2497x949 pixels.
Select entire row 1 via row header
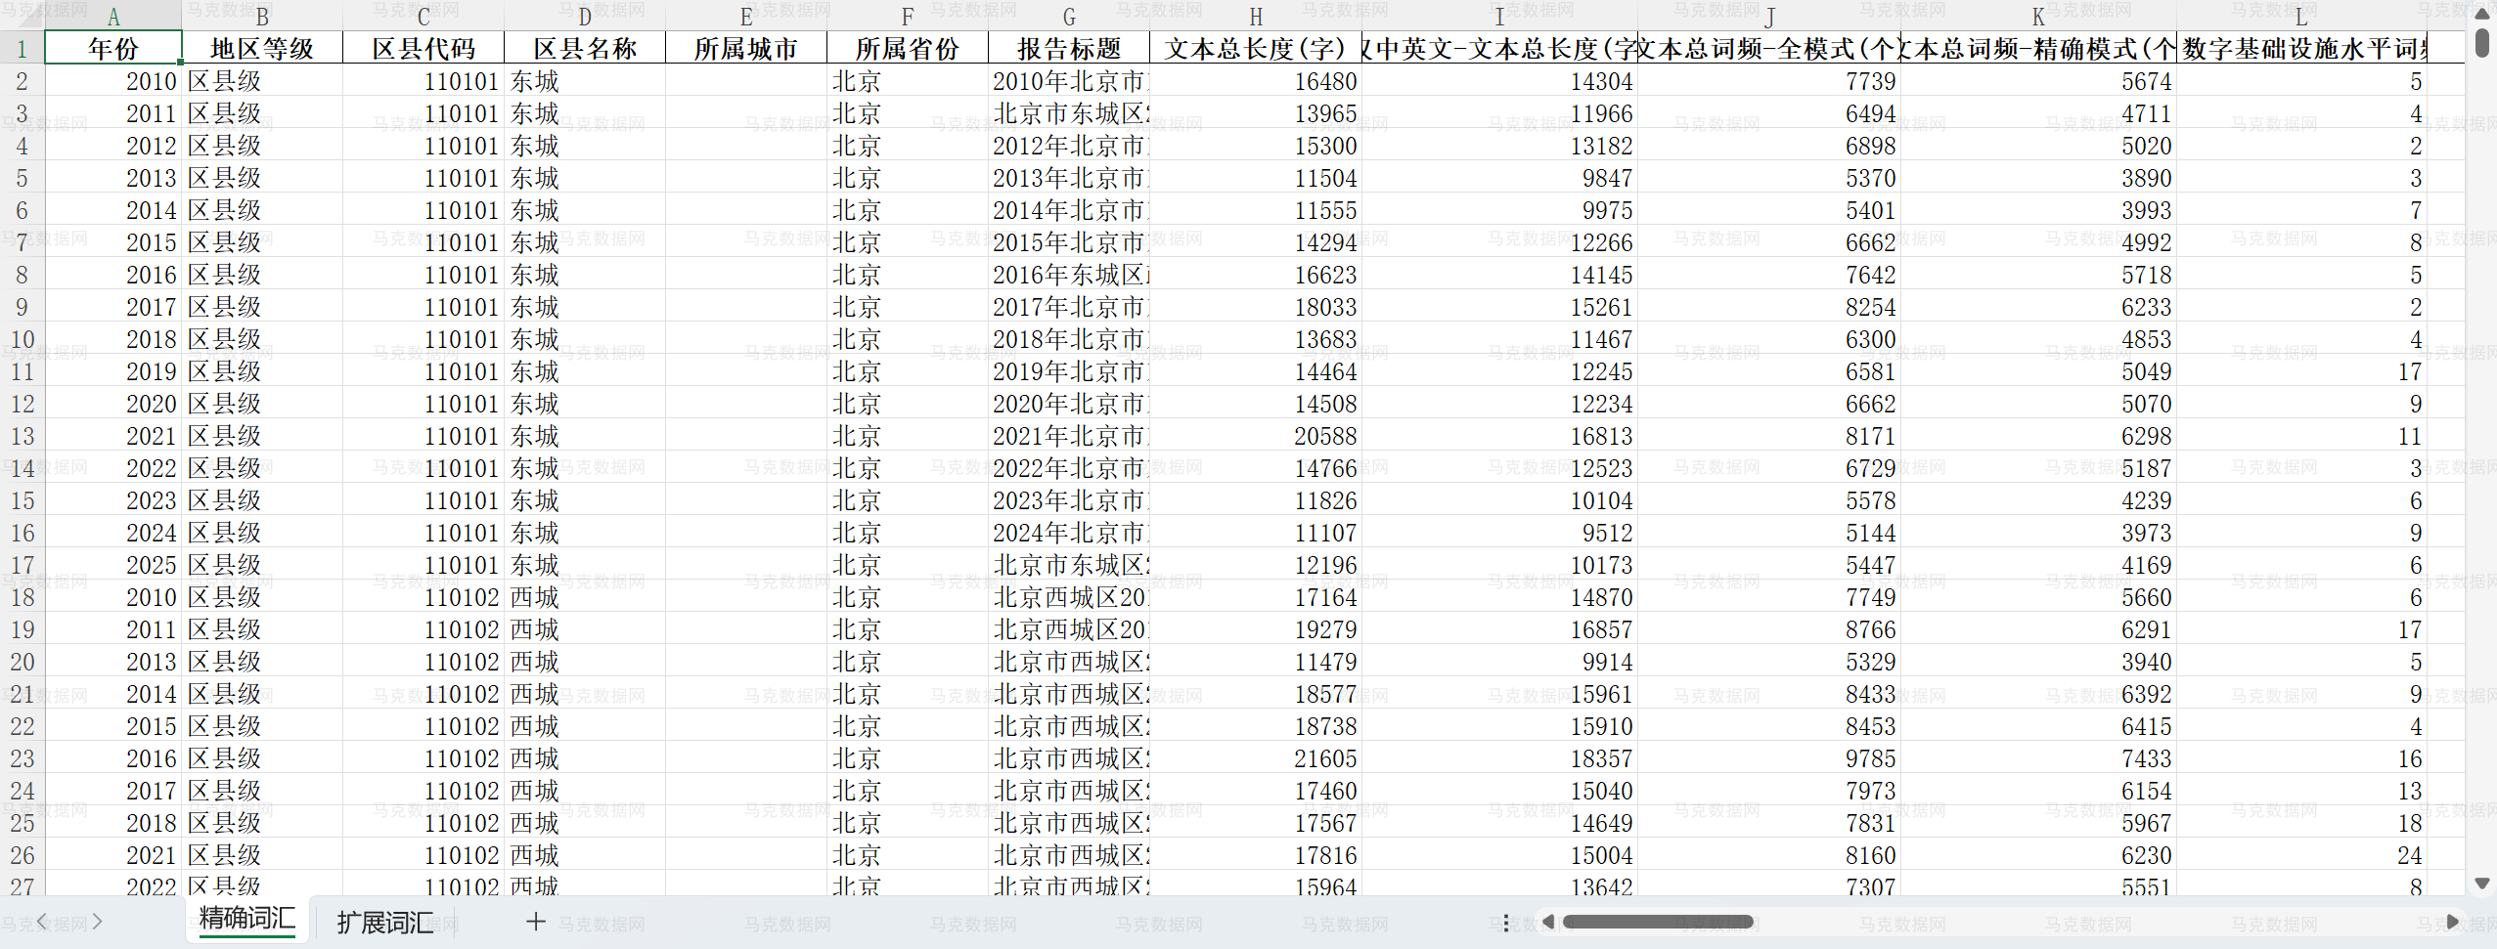(21, 47)
